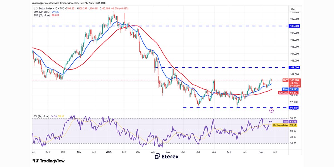Image resolution: width=334 pixels, height=167 pixels.
Task: Click the 96.210 support level price label
Action: pos(294,108)
